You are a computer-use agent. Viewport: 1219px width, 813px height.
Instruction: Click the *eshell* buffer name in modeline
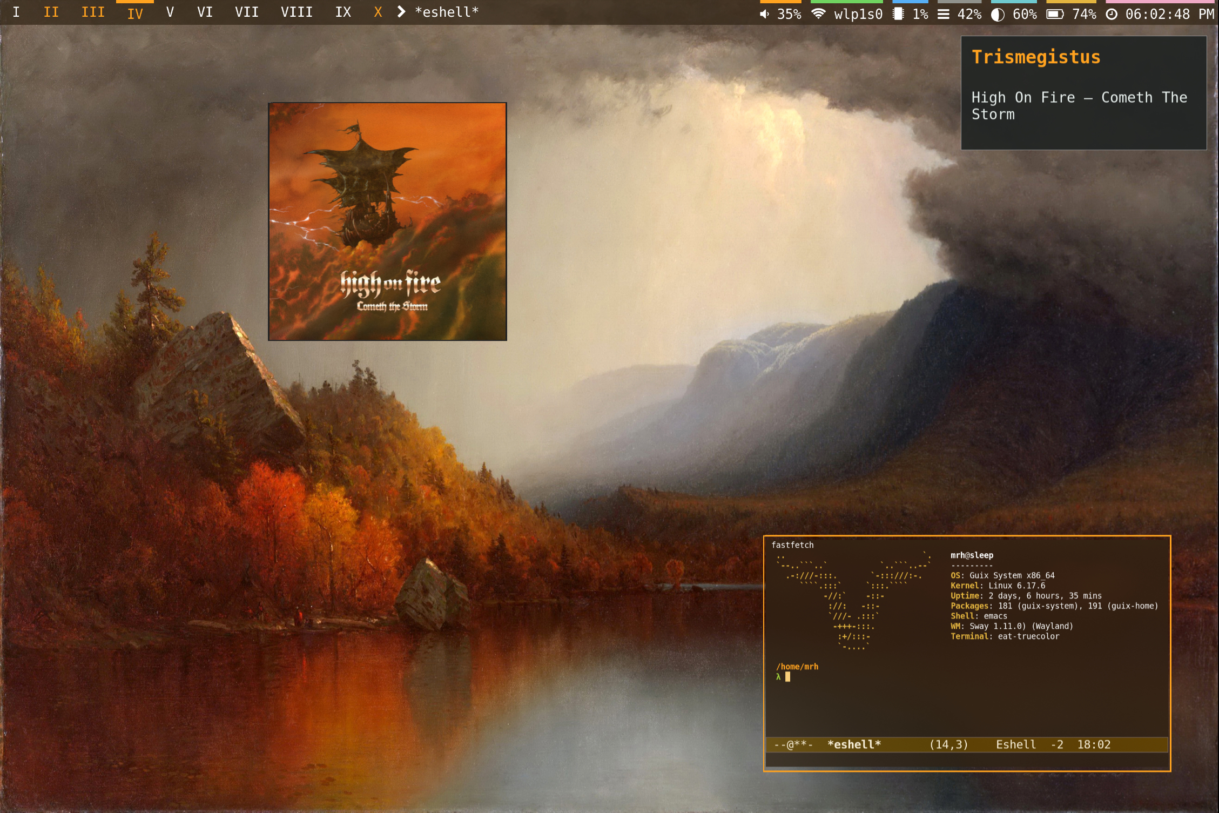(x=854, y=744)
